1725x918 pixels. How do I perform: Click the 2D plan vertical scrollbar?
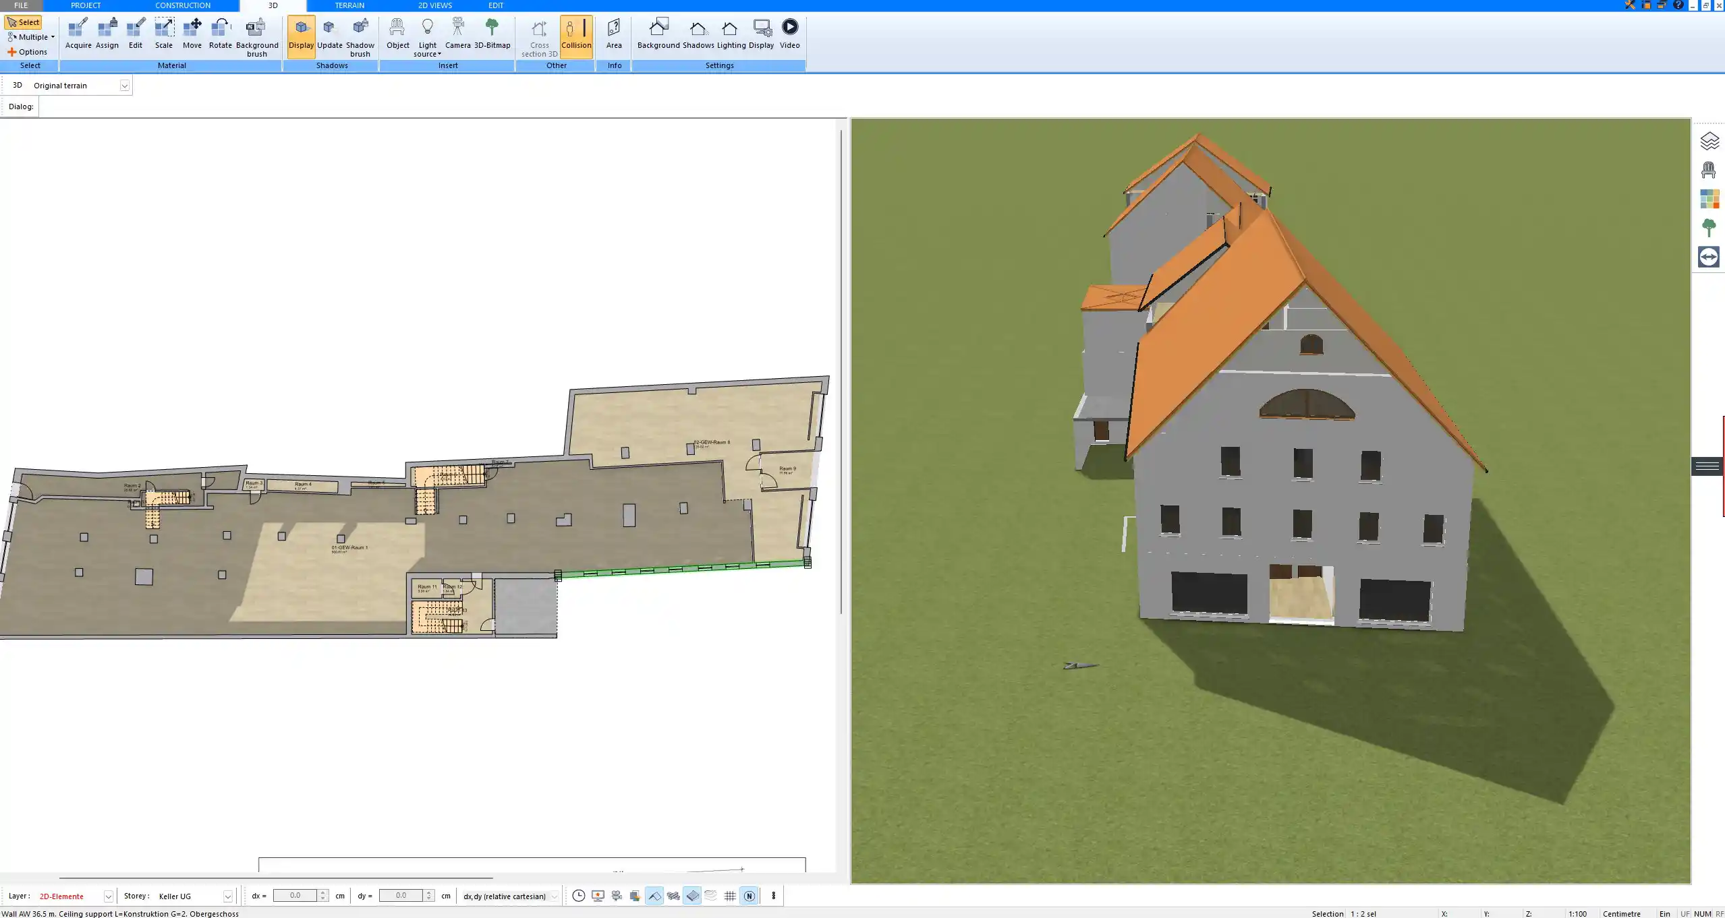pos(841,371)
